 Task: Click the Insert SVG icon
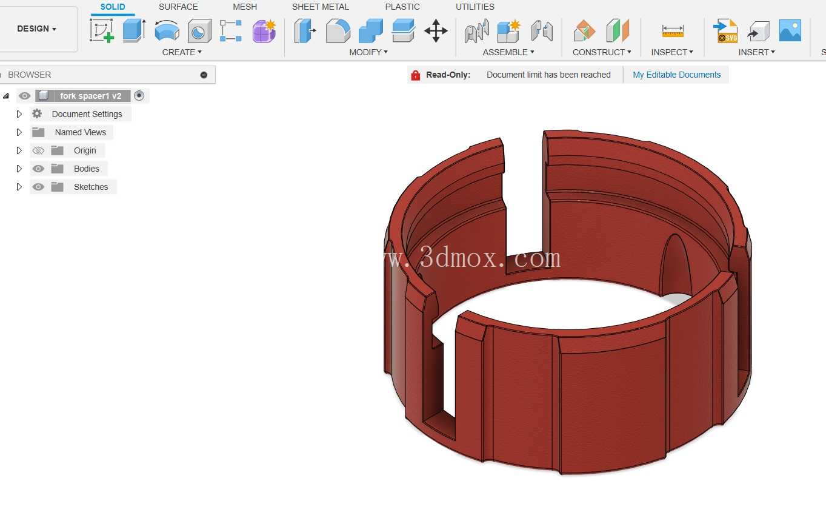tap(725, 30)
